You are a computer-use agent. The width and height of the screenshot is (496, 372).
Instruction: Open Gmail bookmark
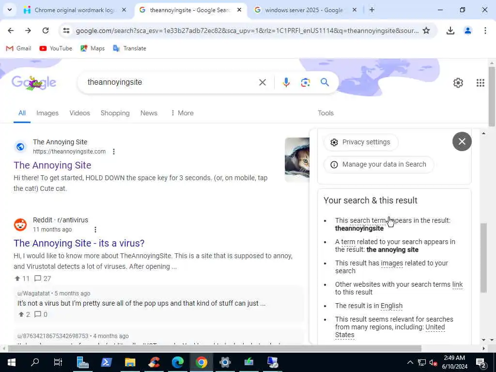(x=19, y=48)
